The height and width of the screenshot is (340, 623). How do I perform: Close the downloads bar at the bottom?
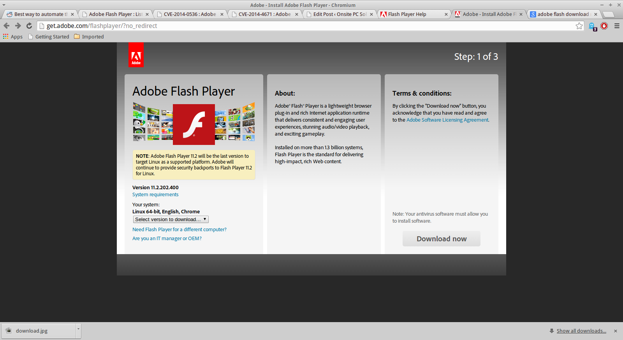pos(616,331)
